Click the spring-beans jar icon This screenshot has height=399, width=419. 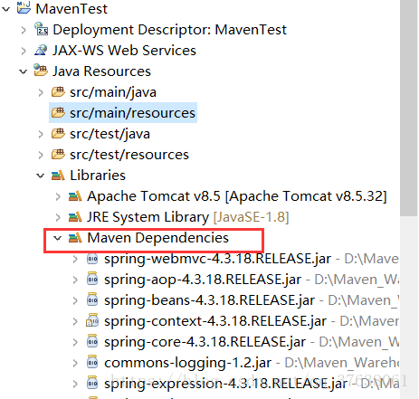(x=92, y=300)
